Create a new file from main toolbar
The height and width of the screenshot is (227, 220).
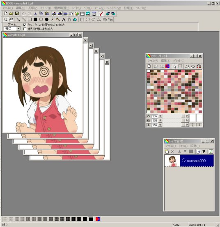5,14
